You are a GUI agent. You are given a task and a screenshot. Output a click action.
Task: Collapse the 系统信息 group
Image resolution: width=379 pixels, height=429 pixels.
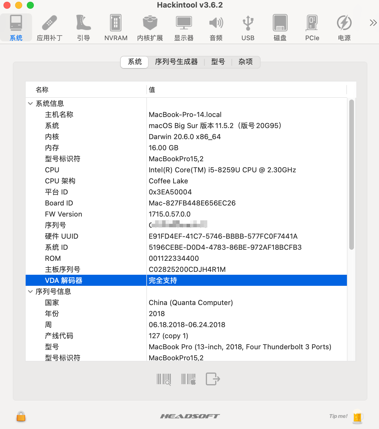pos(30,104)
